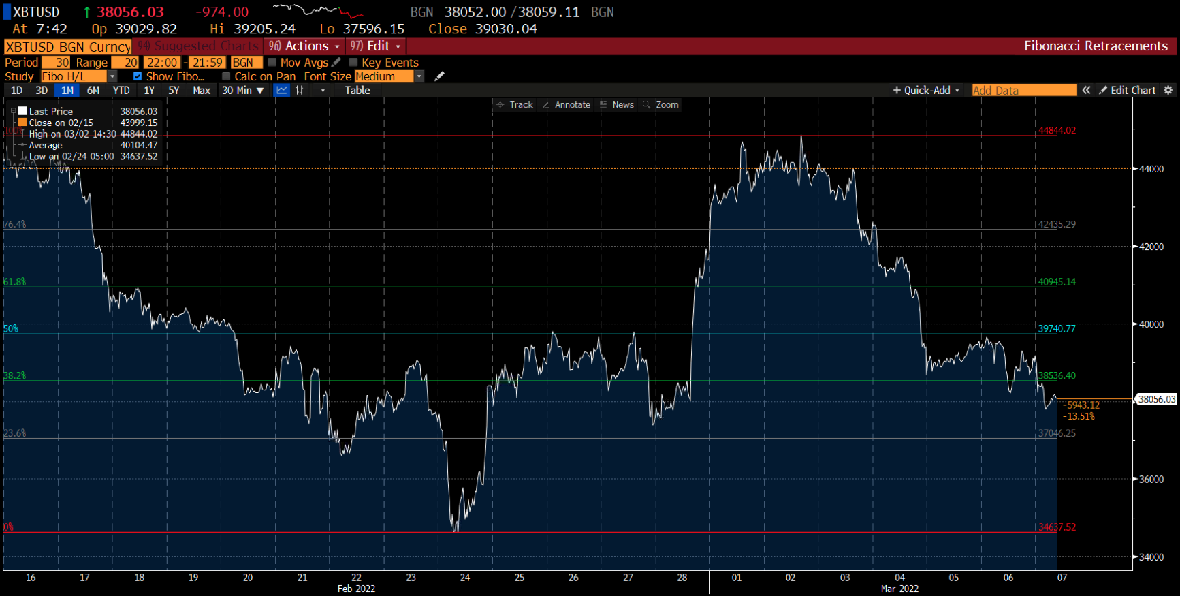Click the orange Close on 02/15 legend swatch
1180x596 pixels.
coord(22,123)
